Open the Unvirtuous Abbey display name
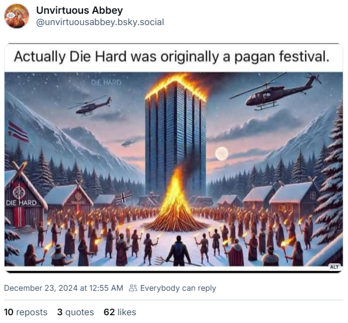The width and height of the screenshot is (348, 323). tap(79, 10)
